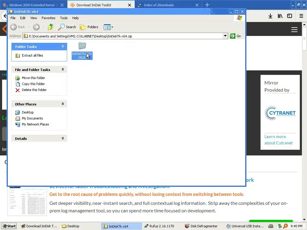Click the advertisement screenshot thumbnail
The height and width of the screenshot is (230, 307).
click(27, 202)
